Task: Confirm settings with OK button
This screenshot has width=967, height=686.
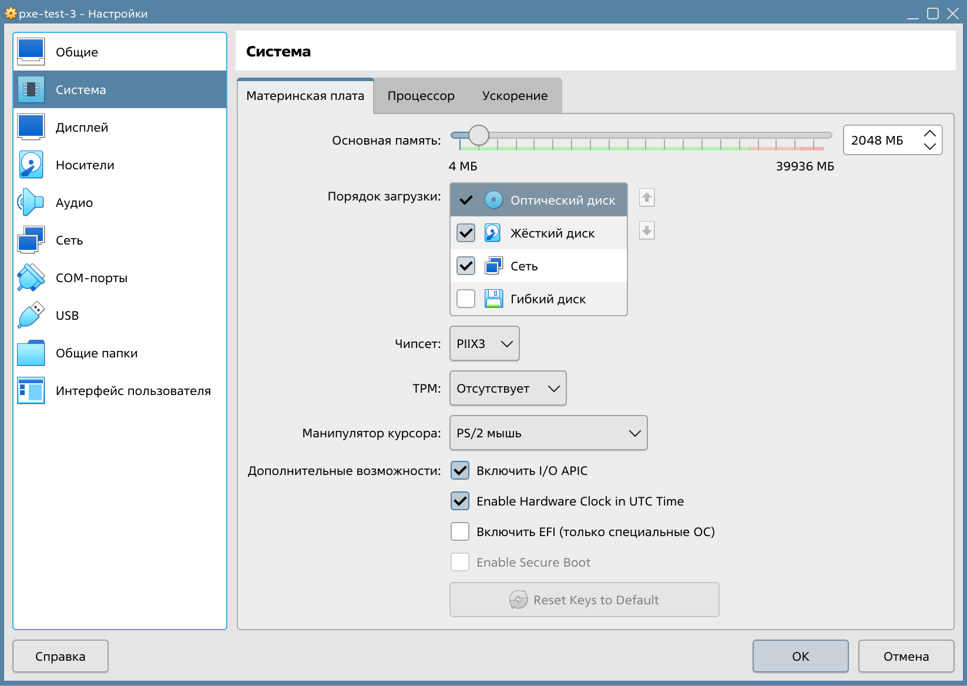Action: (x=801, y=656)
